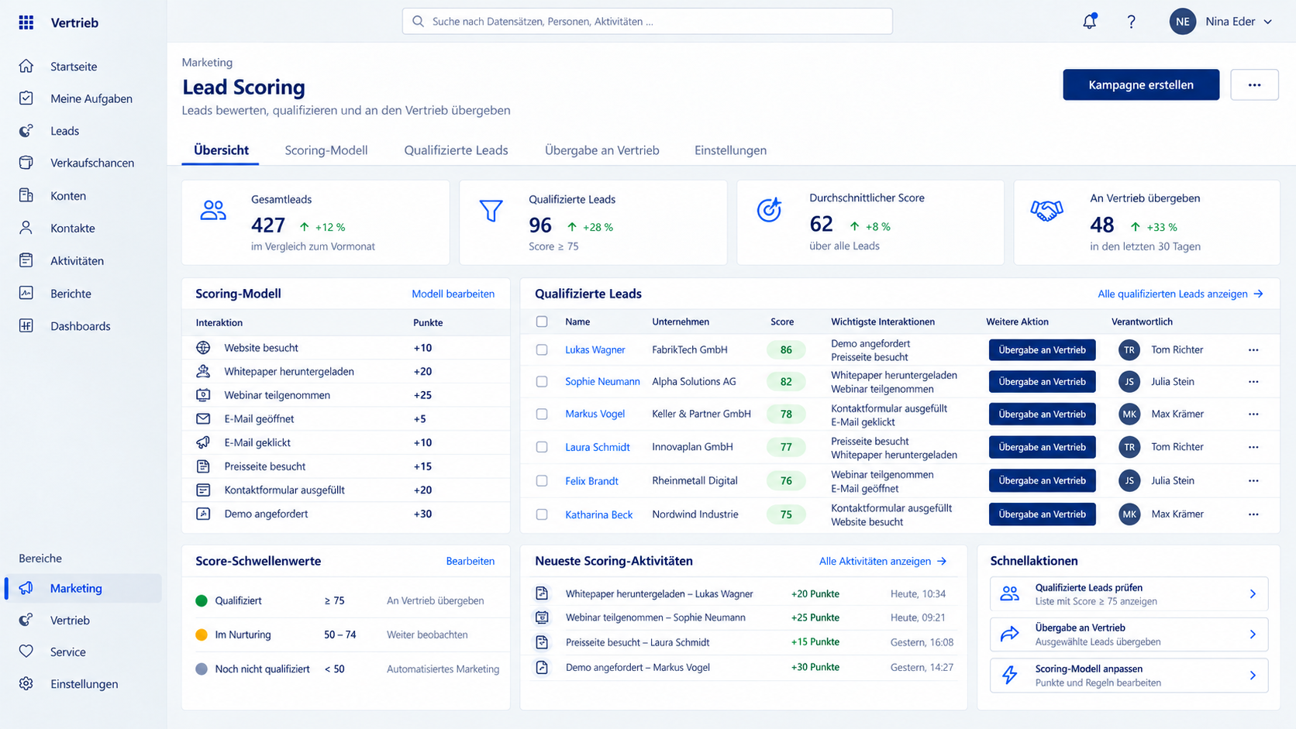Open the Einstellungen tab
The image size is (1296, 729).
pos(730,150)
